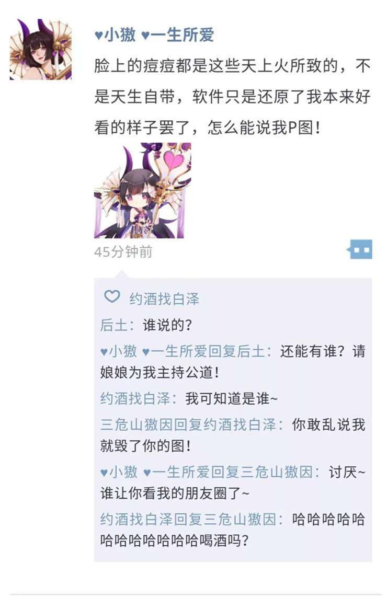Open 后土 name inside the reply mention
This screenshot has width=387, height=597.
251,351
